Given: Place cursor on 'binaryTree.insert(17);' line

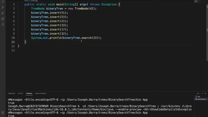Looking at the screenshot, I should click(x=49, y=30).
